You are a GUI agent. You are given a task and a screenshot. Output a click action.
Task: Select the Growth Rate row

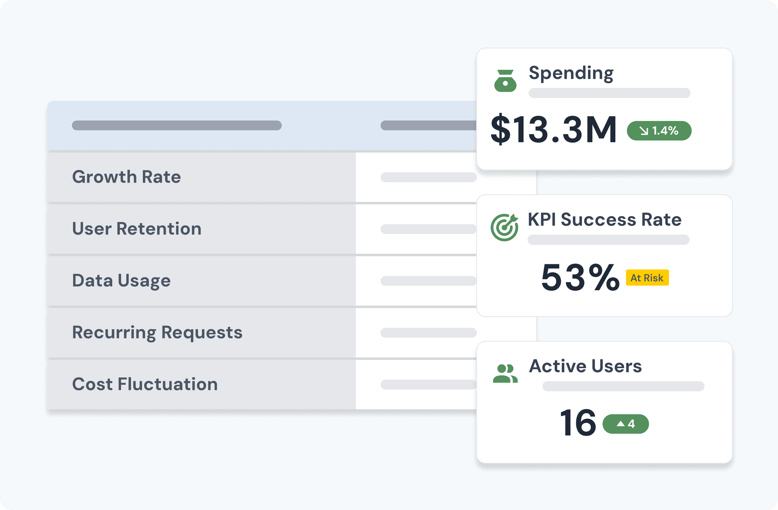tap(127, 177)
